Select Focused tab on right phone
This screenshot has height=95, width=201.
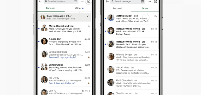(x=117, y=8)
